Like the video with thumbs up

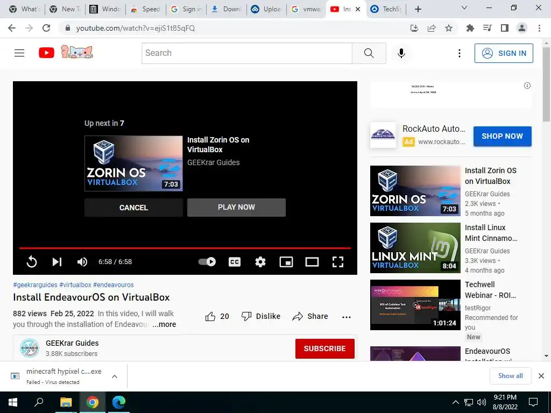(x=210, y=316)
